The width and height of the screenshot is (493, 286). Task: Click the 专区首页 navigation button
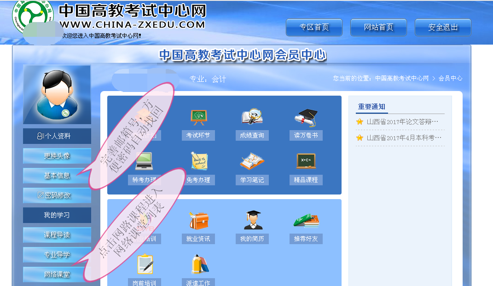(x=314, y=28)
